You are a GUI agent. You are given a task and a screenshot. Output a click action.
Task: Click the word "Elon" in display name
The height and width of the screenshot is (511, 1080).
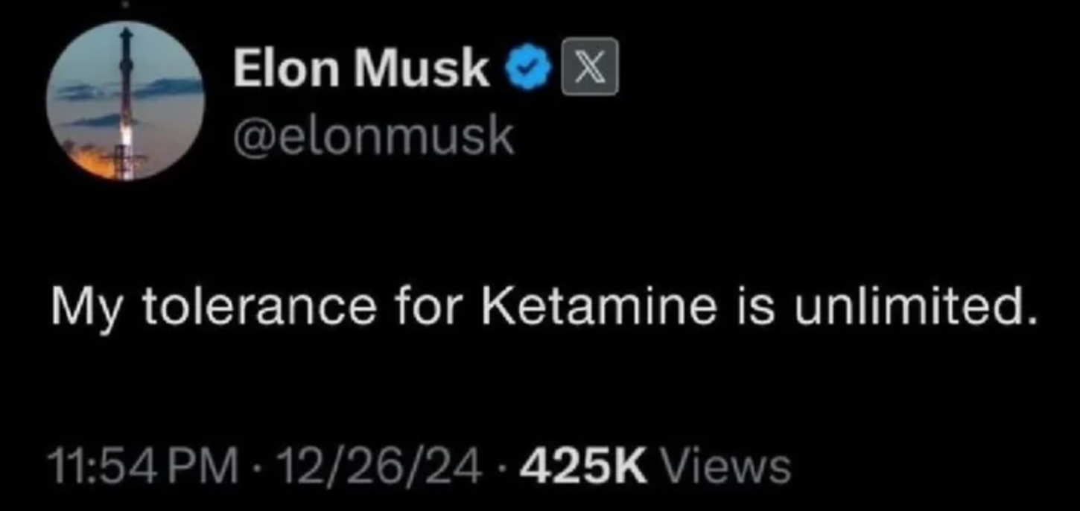pyautogui.click(x=288, y=69)
